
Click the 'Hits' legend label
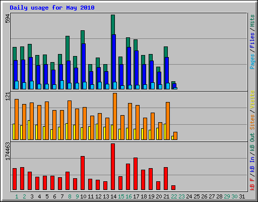252,21
